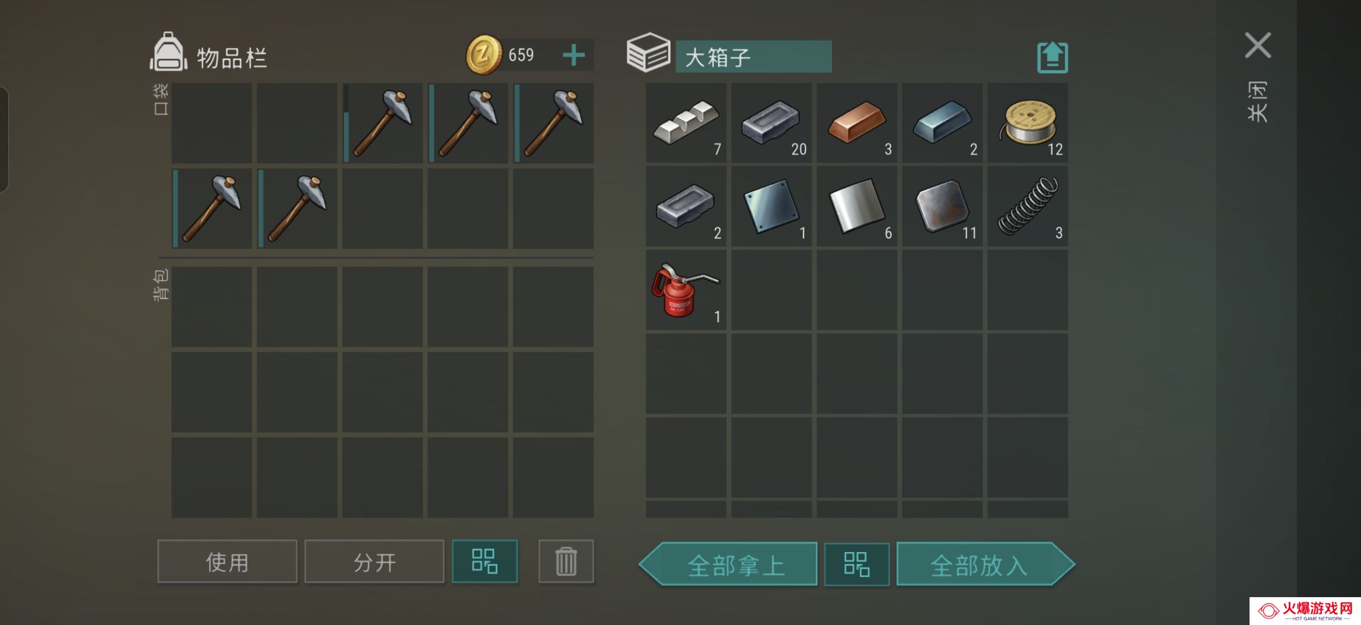Click the trash can delete icon
The height and width of the screenshot is (625, 1361).
click(566, 561)
